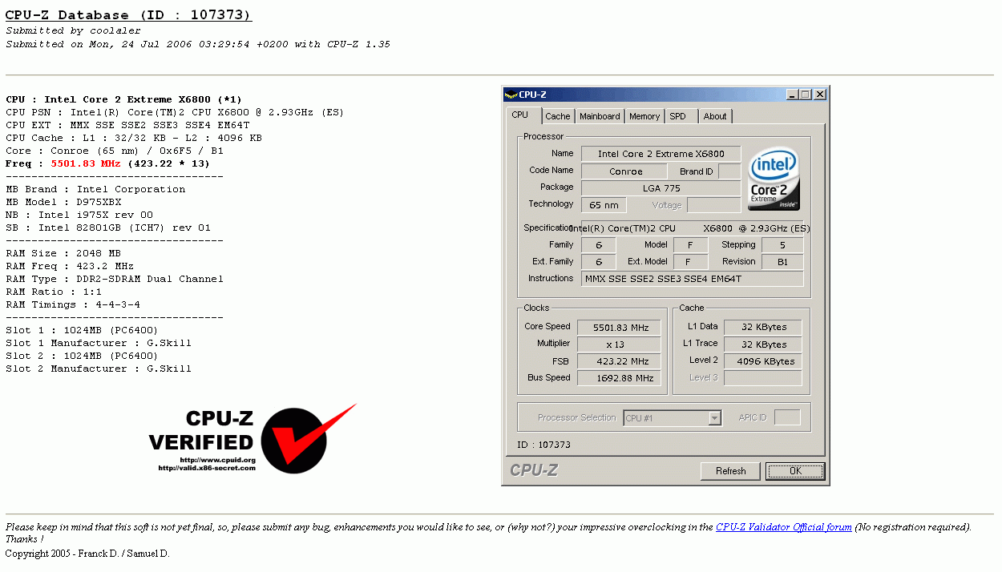Click the empty Brand ID field
Image resolution: width=1002 pixels, height=572 pixels.
[x=729, y=171]
